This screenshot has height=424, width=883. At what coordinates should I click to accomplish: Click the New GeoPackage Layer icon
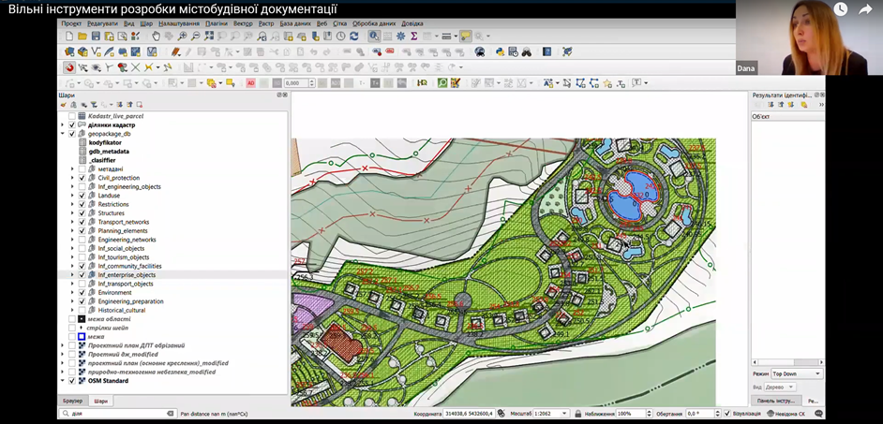pos(82,51)
